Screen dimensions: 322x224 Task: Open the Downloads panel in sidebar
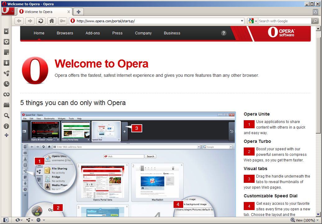(x=6, y=63)
